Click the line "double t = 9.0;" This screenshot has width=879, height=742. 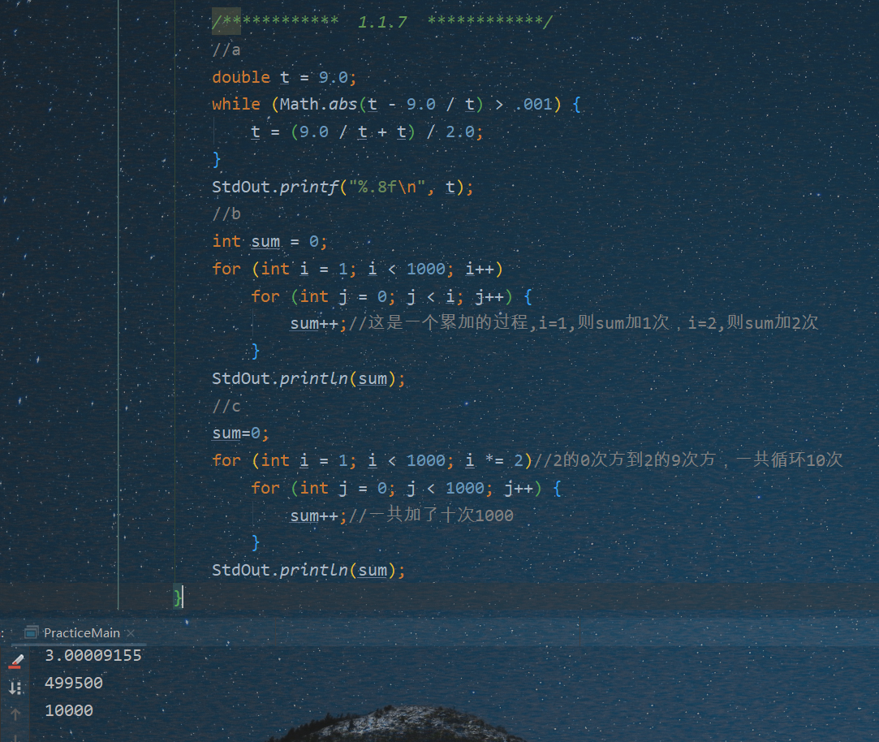coord(283,77)
